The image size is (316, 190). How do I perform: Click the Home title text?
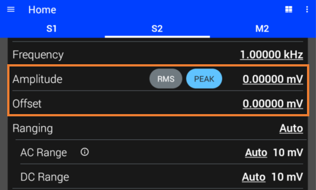point(42,9)
